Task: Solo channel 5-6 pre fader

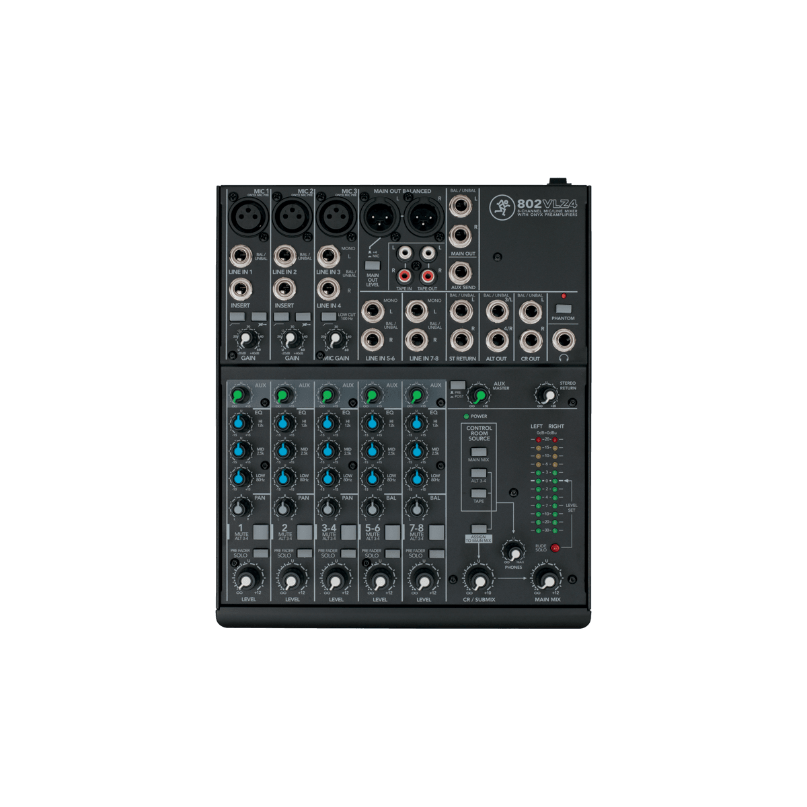Action: pos(392,553)
